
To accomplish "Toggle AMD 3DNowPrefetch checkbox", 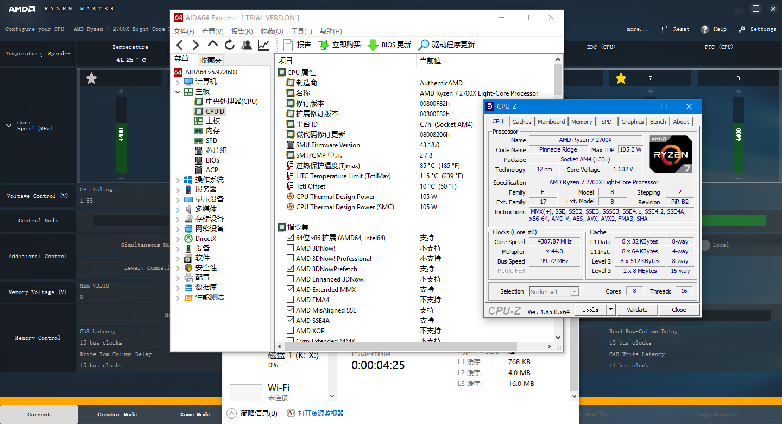I will tap(291, 269).
